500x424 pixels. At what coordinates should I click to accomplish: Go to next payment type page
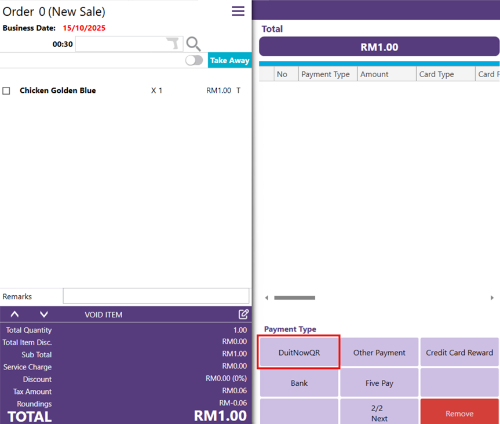pos(379,413)
